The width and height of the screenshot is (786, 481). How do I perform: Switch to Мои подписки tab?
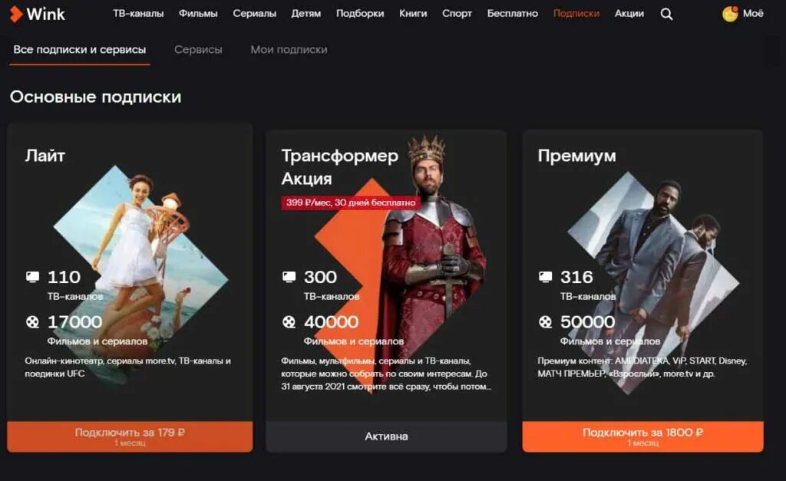click(x=289, y=50)
